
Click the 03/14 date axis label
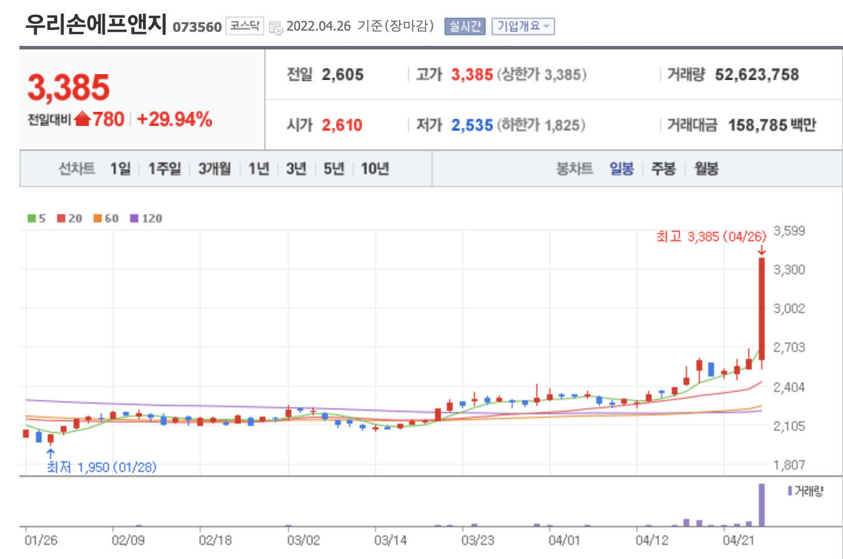[x=390, y=540]
